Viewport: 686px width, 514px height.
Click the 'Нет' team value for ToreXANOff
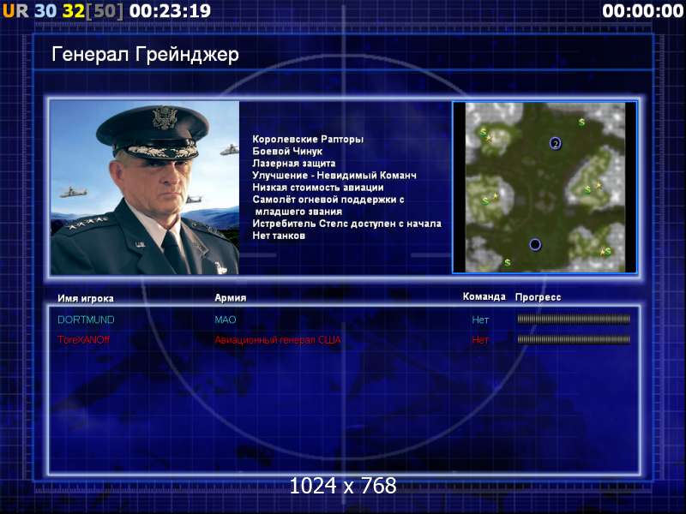[480, 339]
